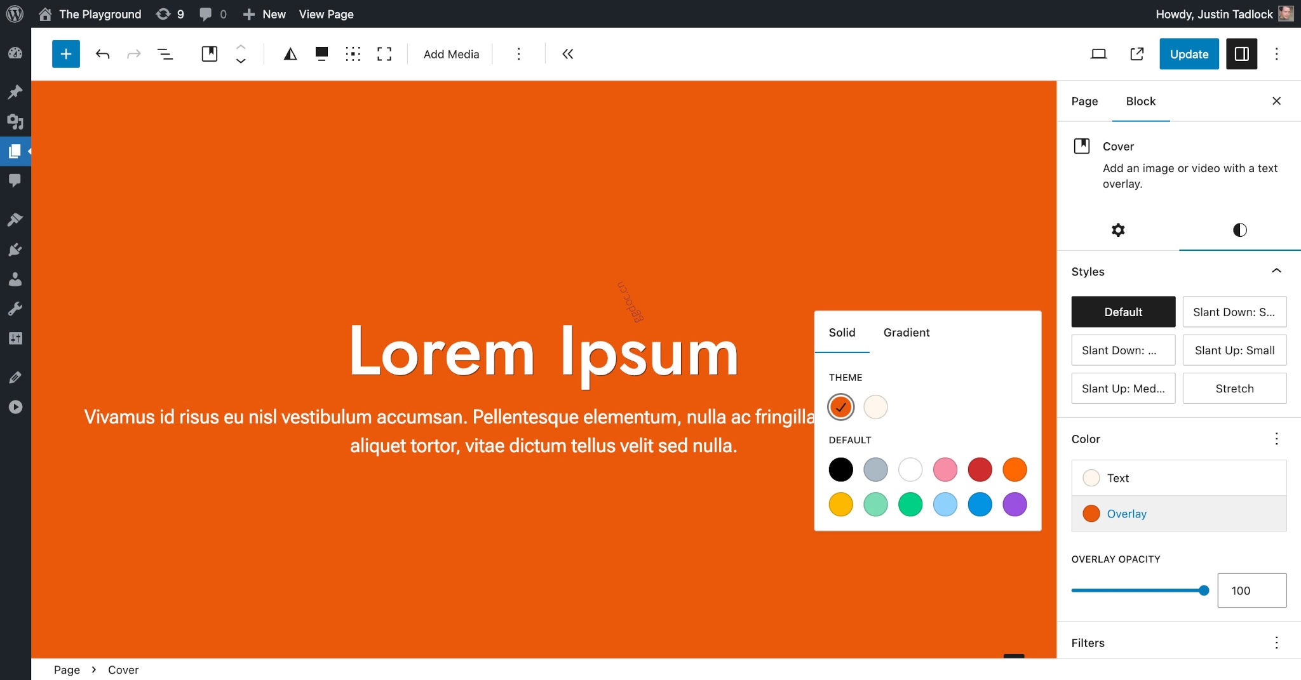1301x680 pixels.
Task: Open the block Settings gear tab
Action: pyautogui.click(x=1118, y=230)
